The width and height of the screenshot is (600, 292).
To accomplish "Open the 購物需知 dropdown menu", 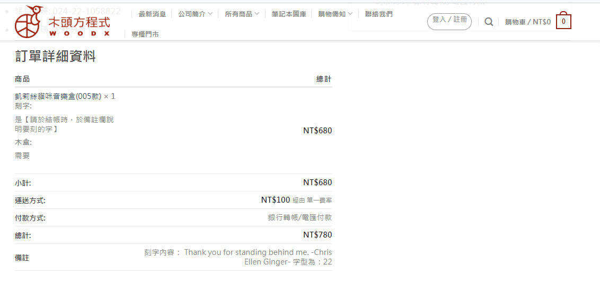I will click(335, 14).
